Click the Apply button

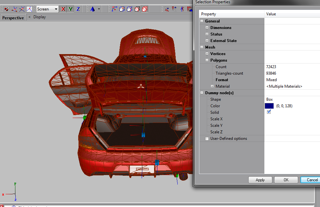[260, 180]
